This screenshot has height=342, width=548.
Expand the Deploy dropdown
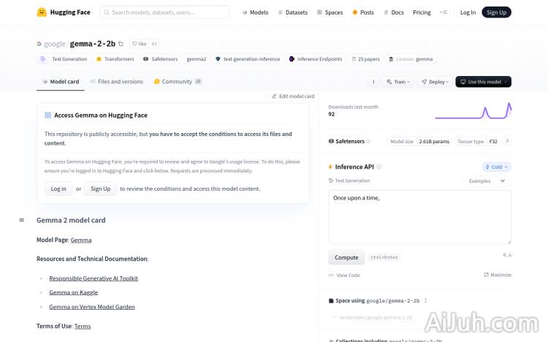[434, 82]
